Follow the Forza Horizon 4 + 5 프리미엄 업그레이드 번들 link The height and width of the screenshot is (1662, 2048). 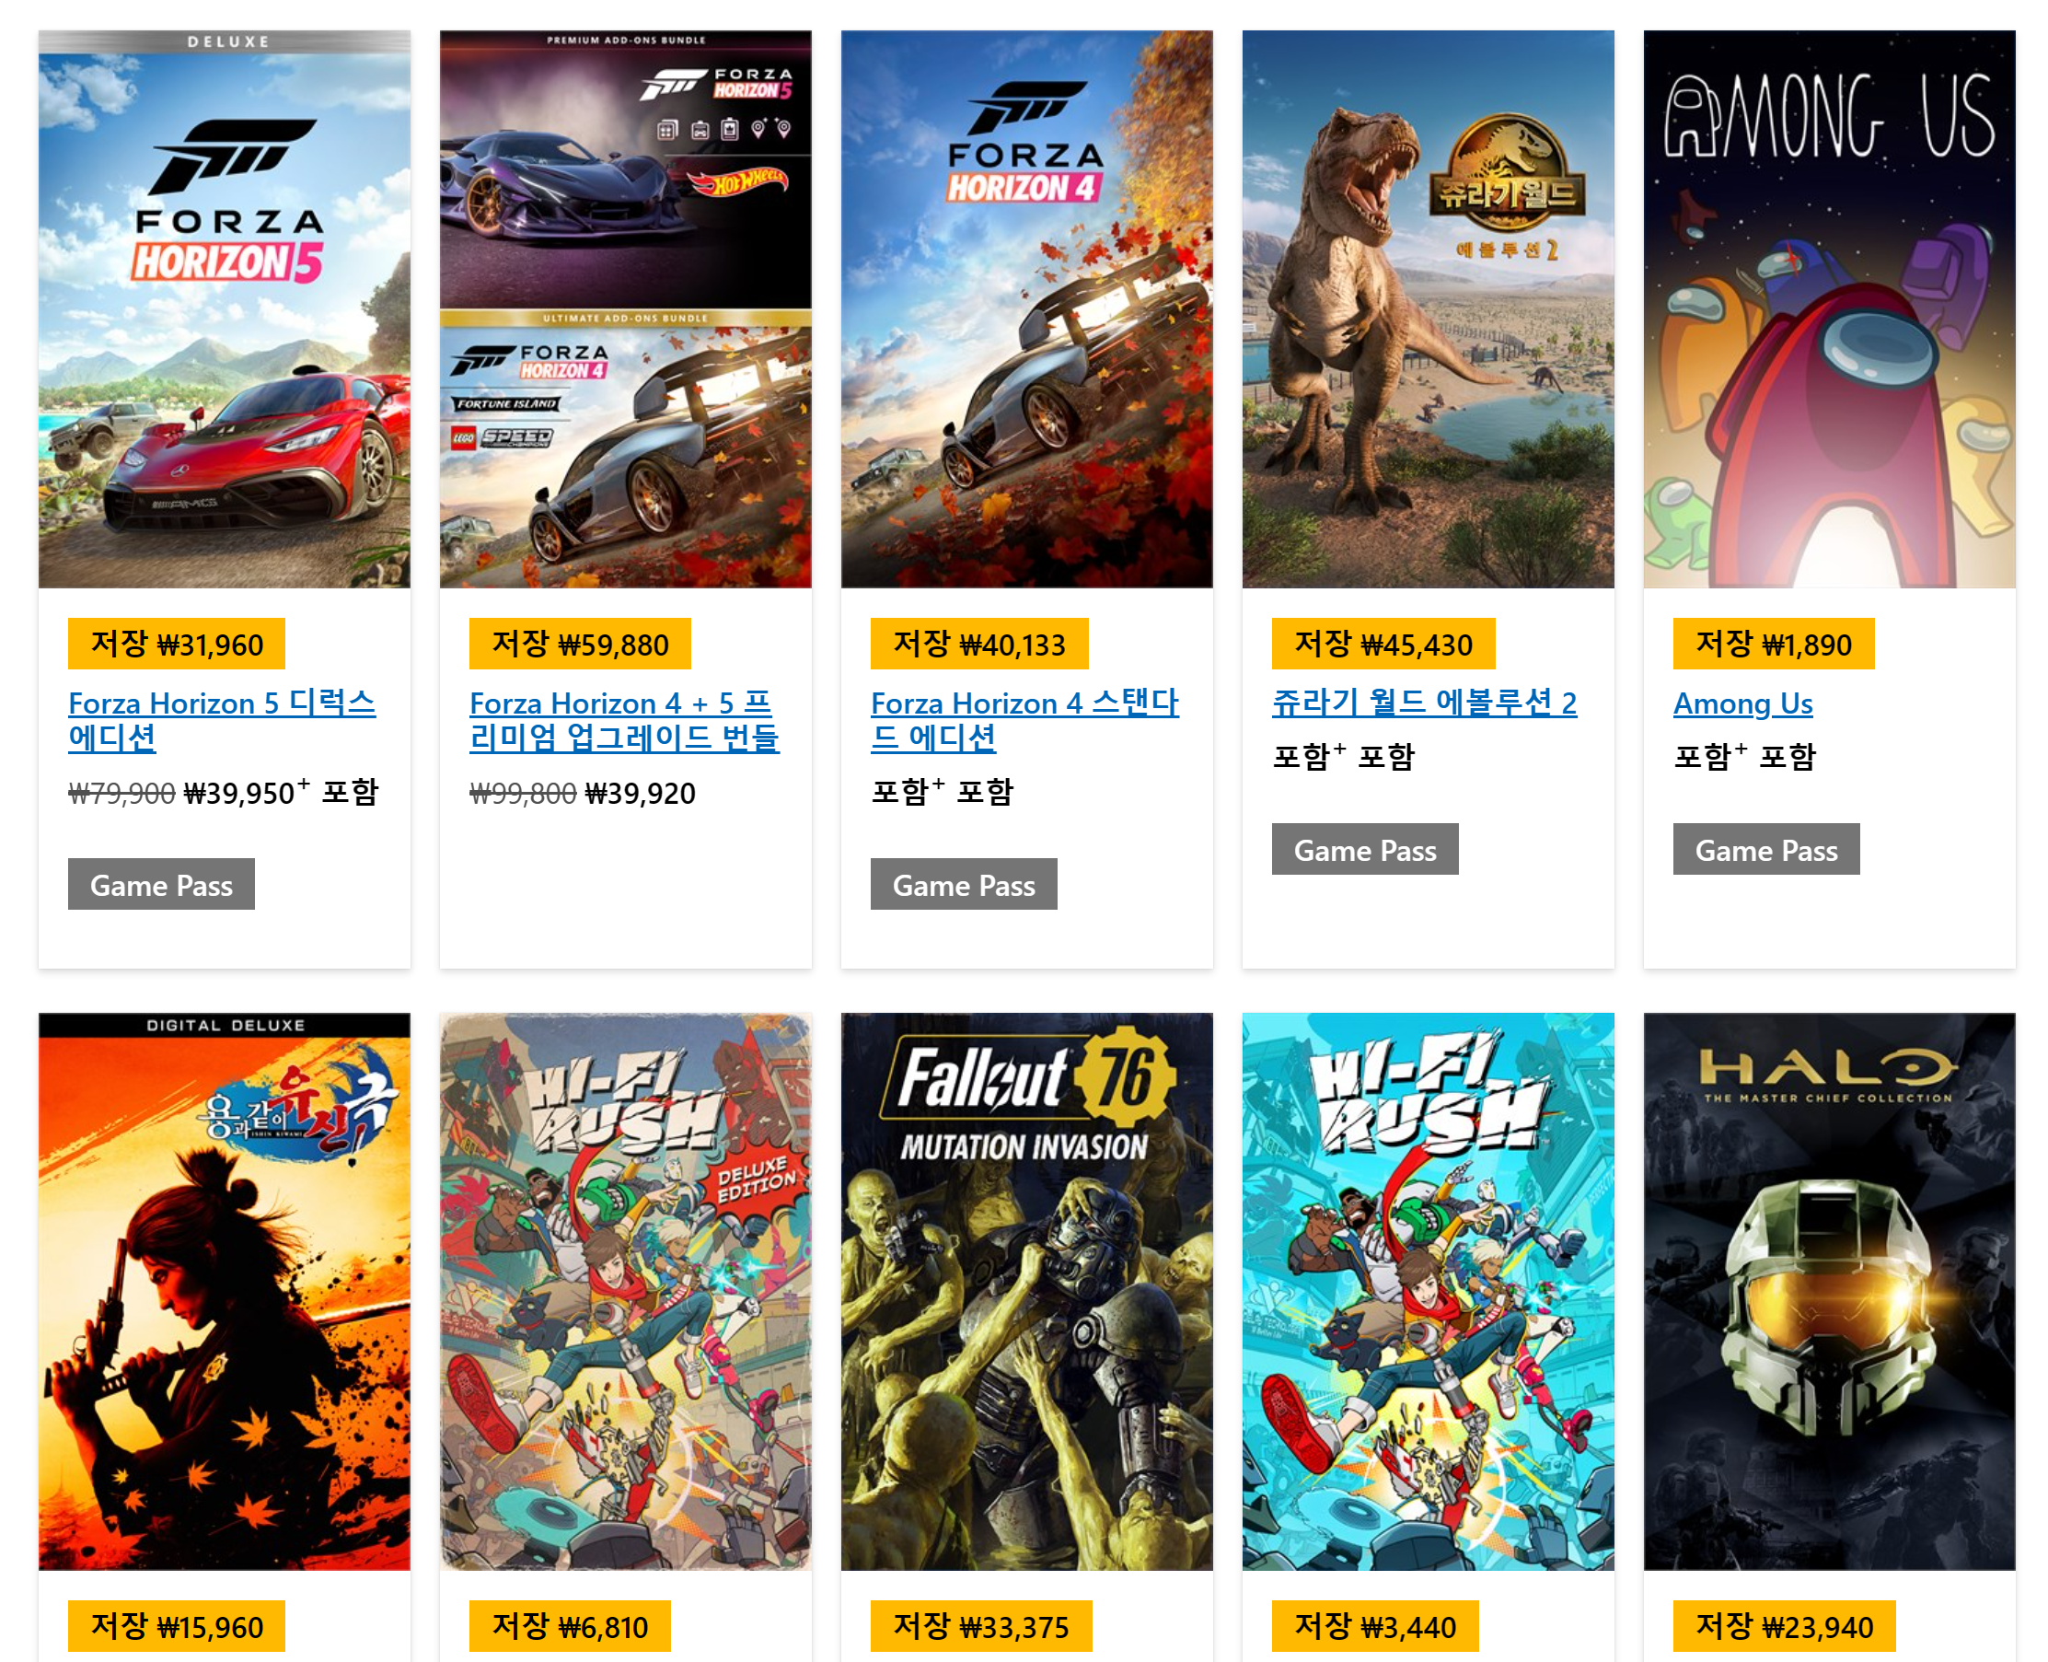click(624, 720)
